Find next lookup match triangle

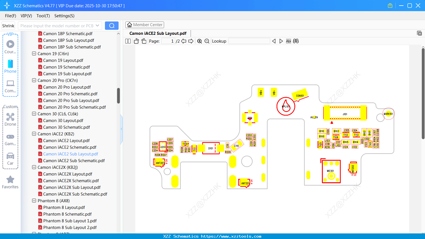(x=281, y=41)
